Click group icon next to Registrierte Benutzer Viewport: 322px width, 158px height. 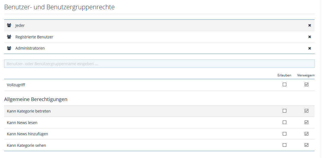[x=9, y=37]
